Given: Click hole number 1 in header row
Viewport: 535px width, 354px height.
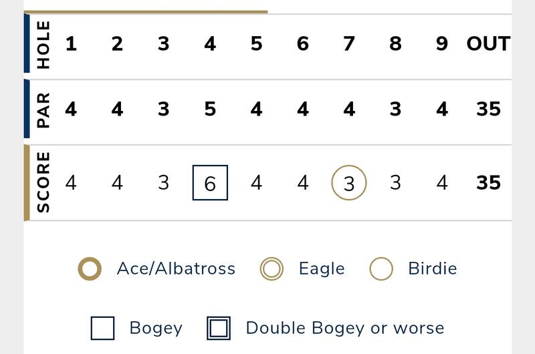Looking at the screenshot, I should (71, 44).
